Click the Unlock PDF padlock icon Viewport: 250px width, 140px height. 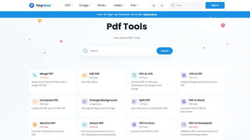coord(84,124)
